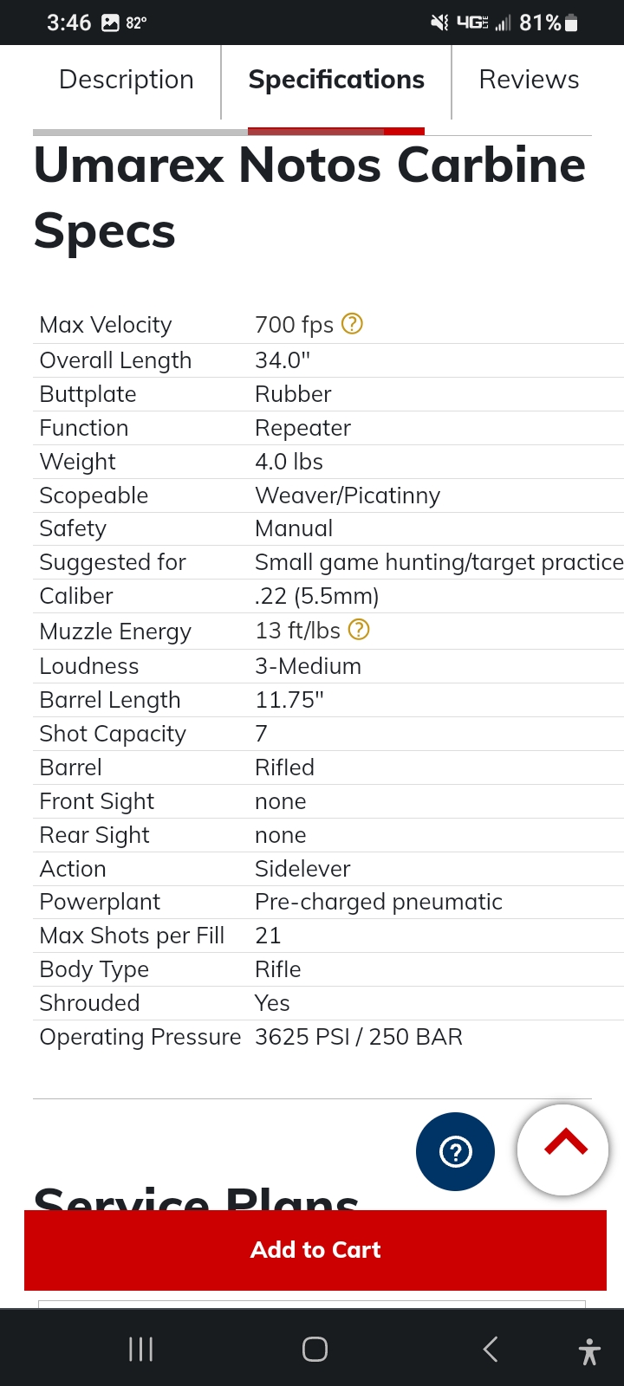Tap the Service Plans heading
This screenshot has width=624, height=1386.
pos(196,1197)
